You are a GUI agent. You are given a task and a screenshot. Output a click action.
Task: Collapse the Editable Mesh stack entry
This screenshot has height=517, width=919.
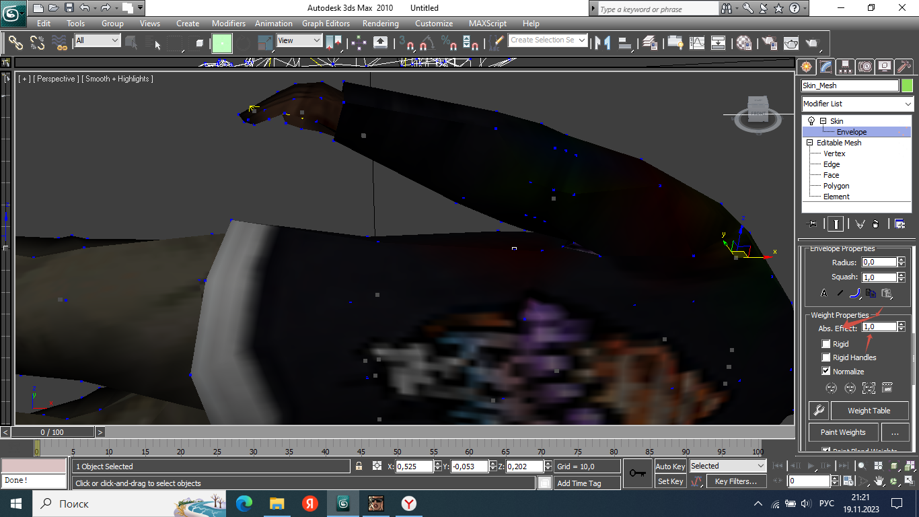809,143
